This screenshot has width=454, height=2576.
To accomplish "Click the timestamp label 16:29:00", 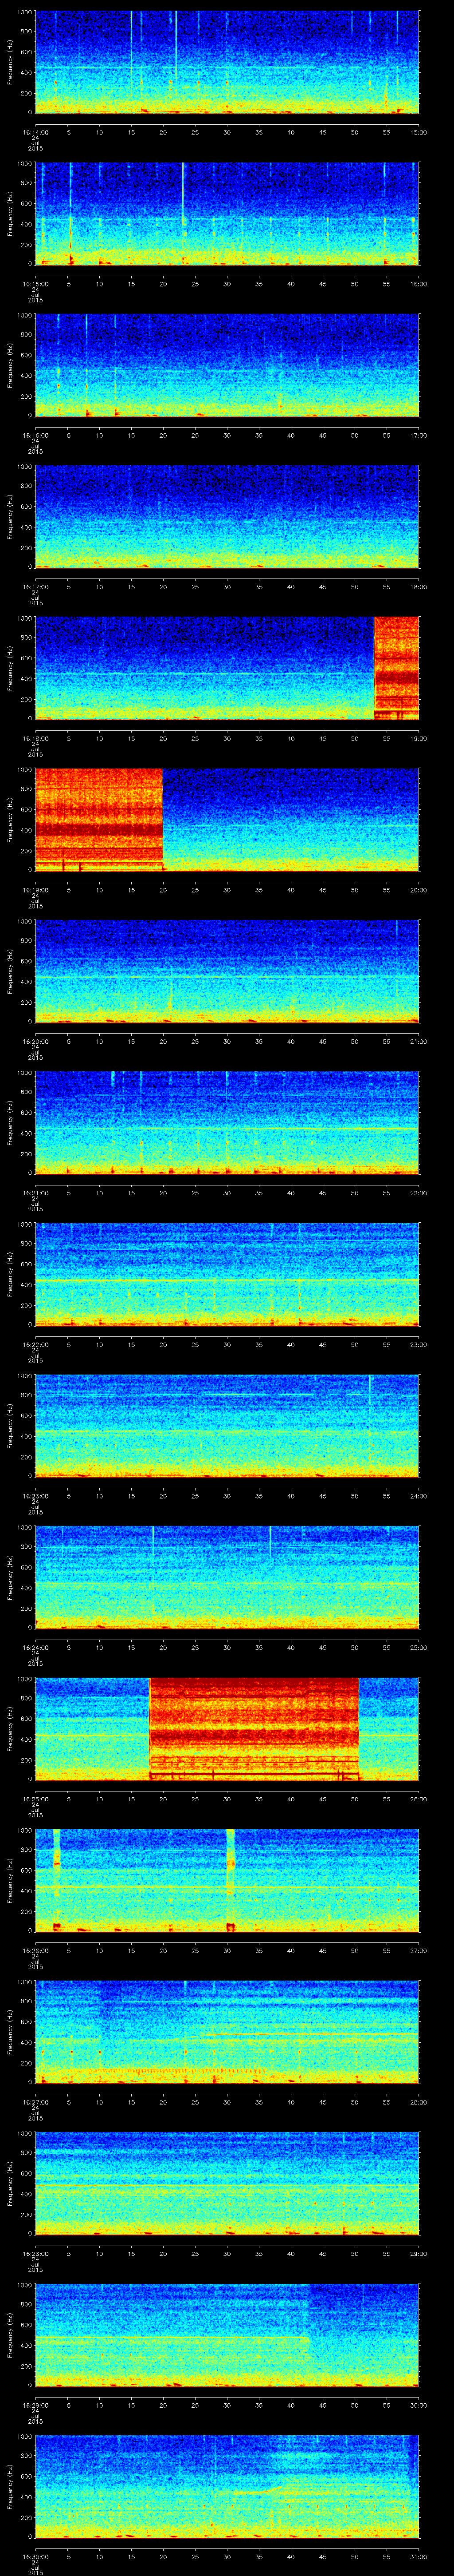I will coord(35,2405).
